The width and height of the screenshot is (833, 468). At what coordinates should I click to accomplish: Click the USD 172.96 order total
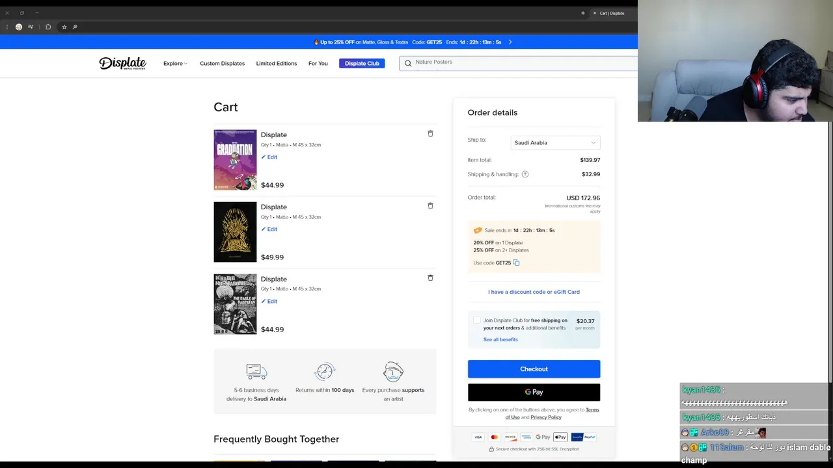coord(583,198)
